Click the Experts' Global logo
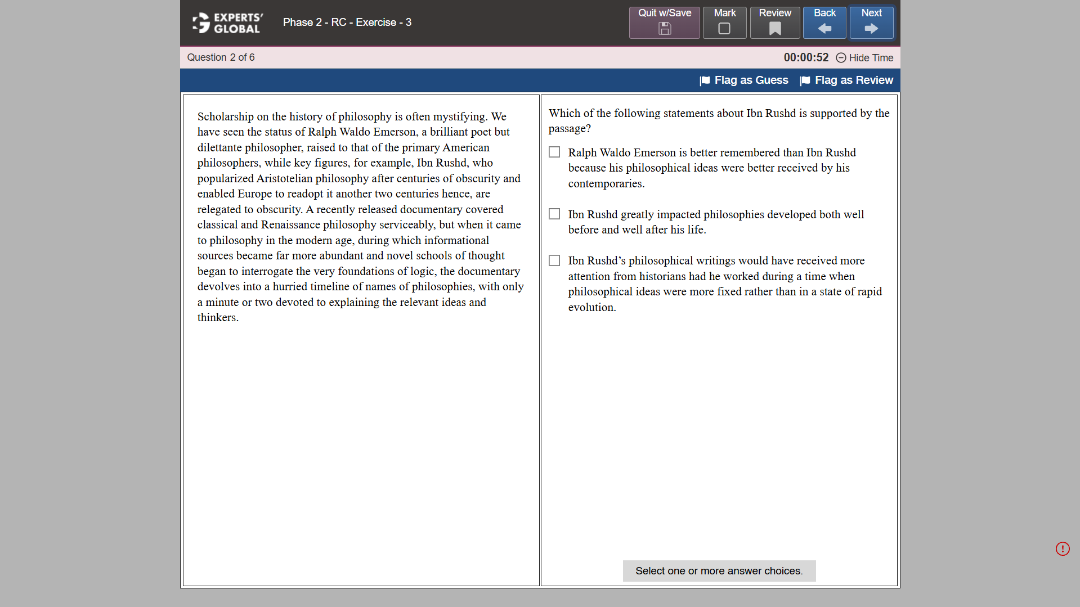Screen dimensions: 1080x607 pyautogui.click(x=227, y=23)
